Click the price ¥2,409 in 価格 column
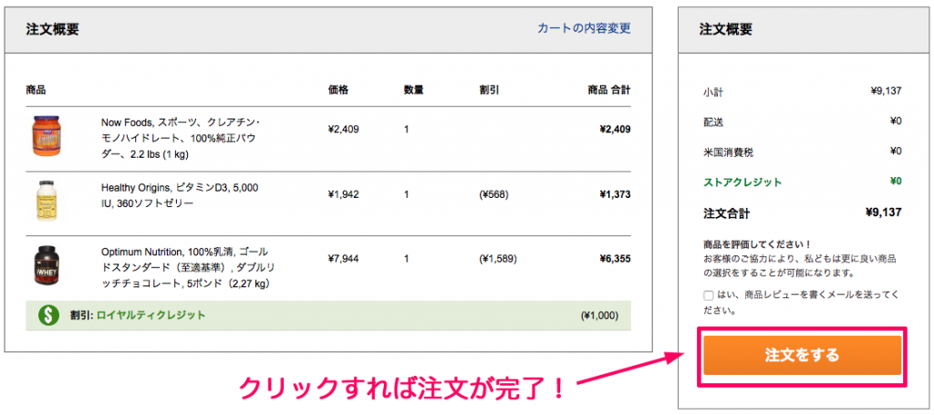934x415 pixels. (344, 129)
